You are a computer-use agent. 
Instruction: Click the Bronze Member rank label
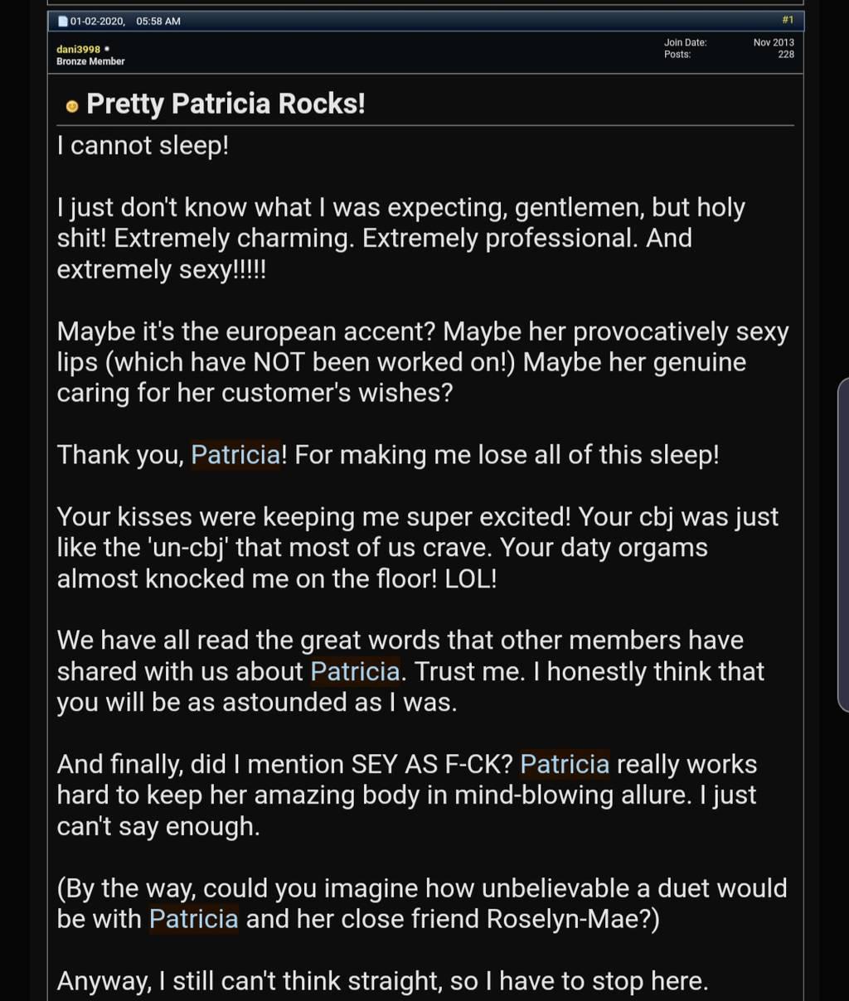[90, 61]
